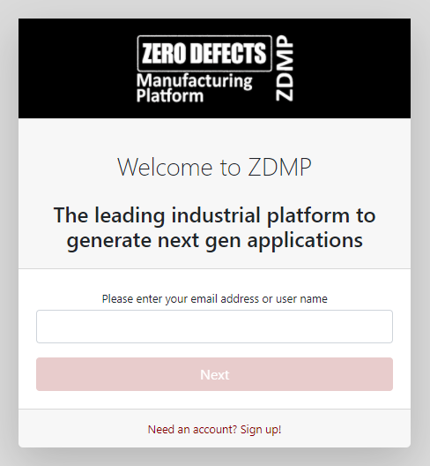The height and width of the screenshot is (466, 430).
Task: Click the 'Please enter your email address' label
Action: [x=214, y=298]
